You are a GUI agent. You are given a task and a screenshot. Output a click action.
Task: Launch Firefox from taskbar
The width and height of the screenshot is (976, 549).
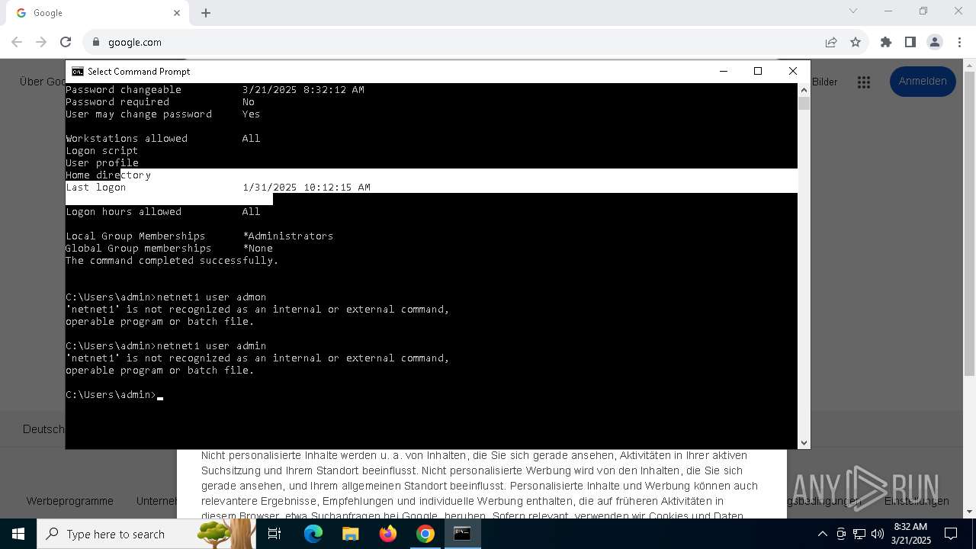(388, 534)
